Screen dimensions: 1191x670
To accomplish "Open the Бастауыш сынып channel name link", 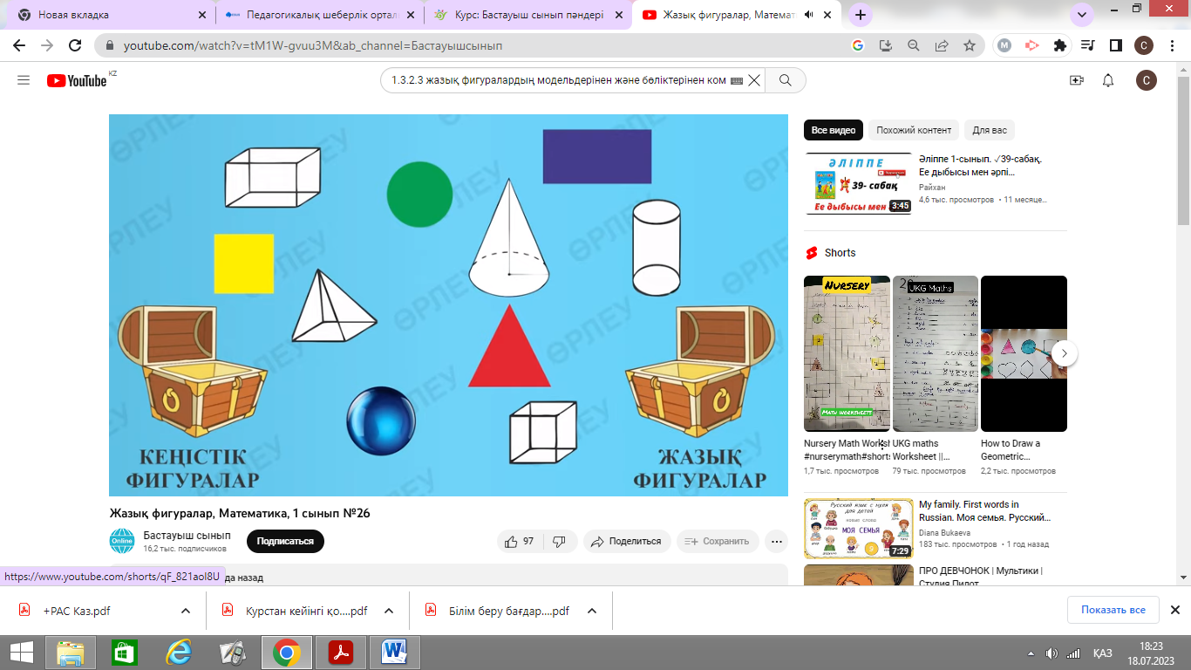I will point(187,536).
